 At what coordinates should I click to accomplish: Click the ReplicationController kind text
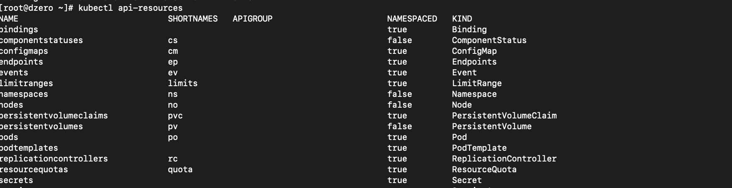504,159
